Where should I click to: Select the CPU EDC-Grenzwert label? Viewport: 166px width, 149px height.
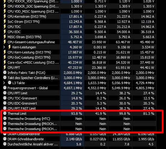point(22,103)
